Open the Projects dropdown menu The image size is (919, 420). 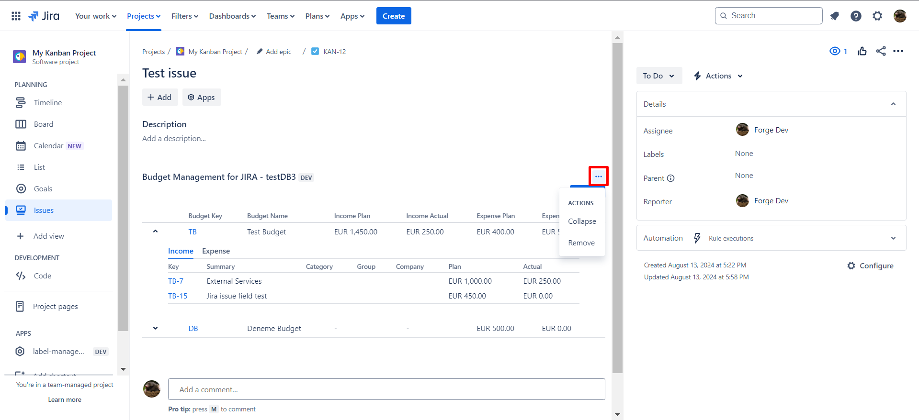(144, 16)
